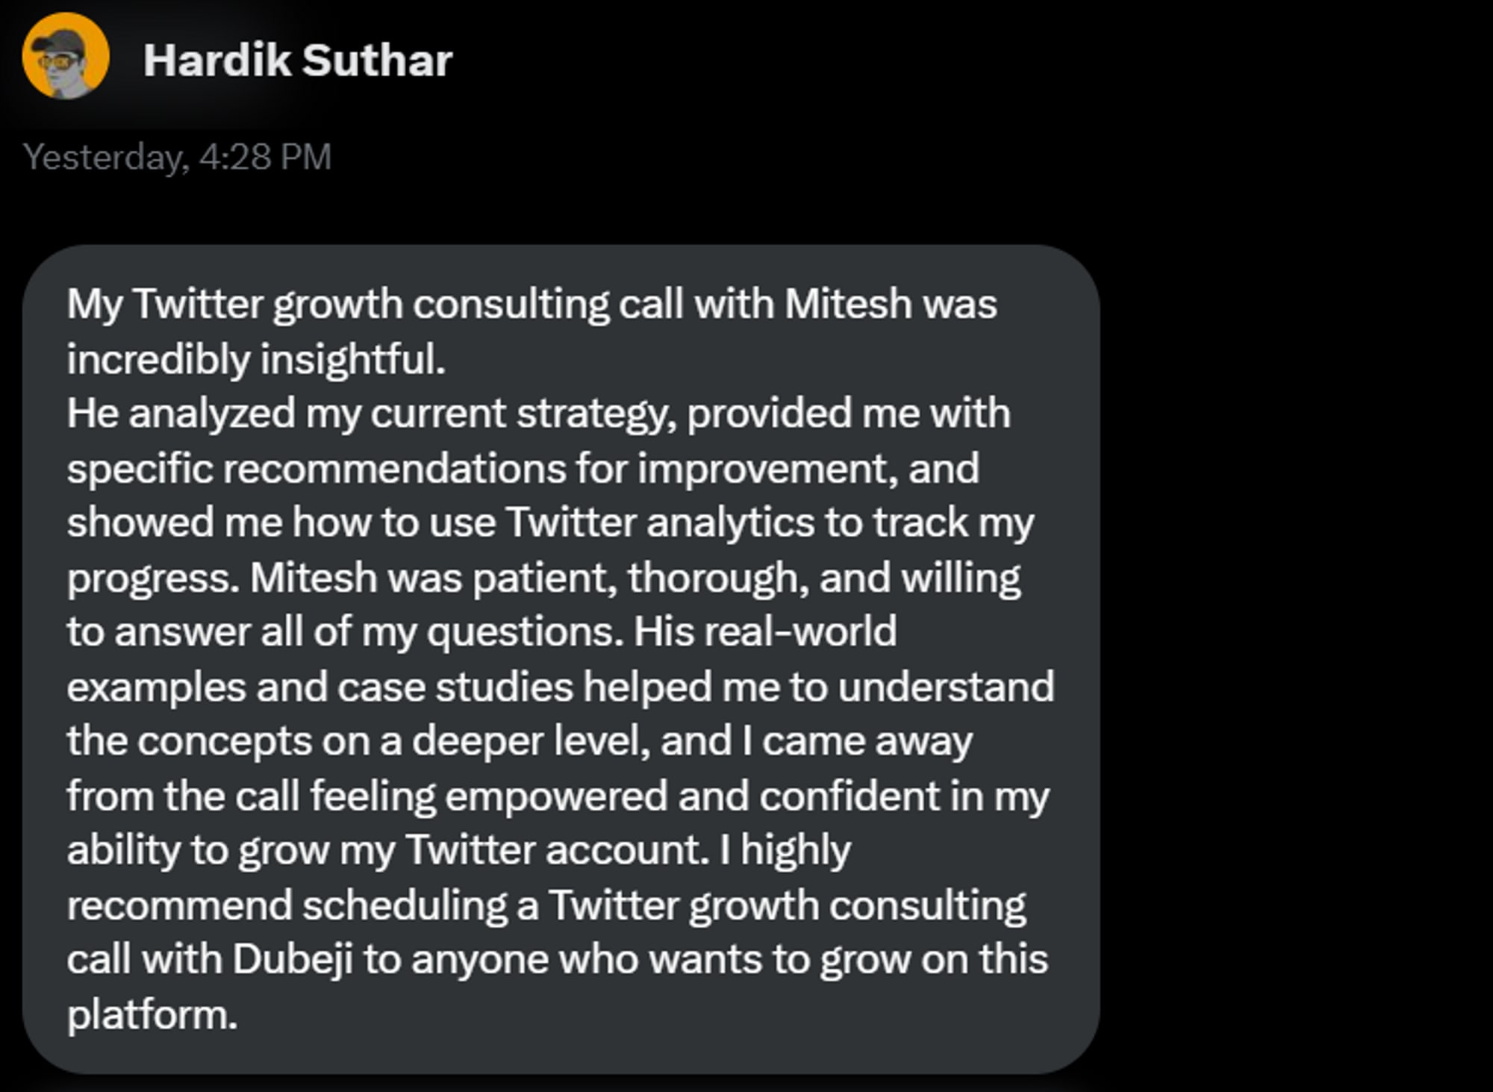Click the phrase incredibly insightful
This screenshot has height=1092, width=1493.
[x=256, y=359]
